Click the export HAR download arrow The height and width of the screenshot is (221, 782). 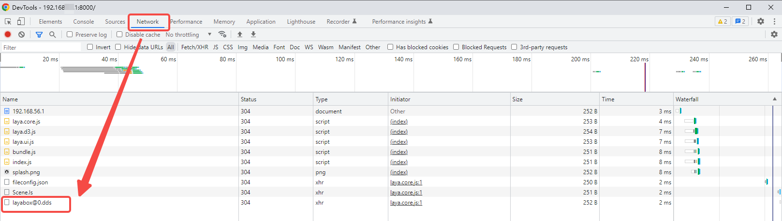click(253, 34)
